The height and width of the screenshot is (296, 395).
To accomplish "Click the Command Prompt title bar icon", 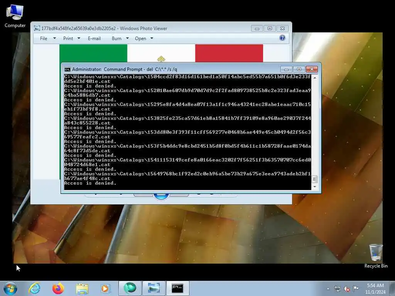I will [x=67, y=69].
